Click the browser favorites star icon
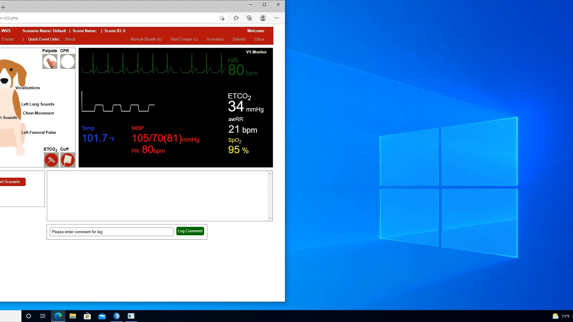573x322 pixels. 236,18
